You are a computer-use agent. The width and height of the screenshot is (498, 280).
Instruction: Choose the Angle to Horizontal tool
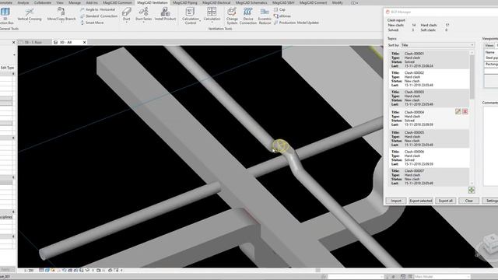click(x=97, y=9)
